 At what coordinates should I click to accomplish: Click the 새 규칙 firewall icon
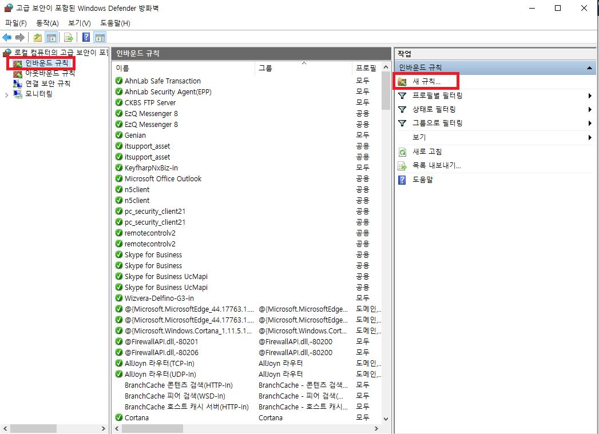[x=402, y=81]
